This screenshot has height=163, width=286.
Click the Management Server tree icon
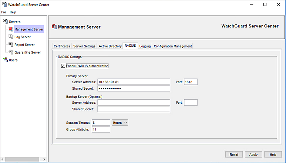(x=11, y=29)
